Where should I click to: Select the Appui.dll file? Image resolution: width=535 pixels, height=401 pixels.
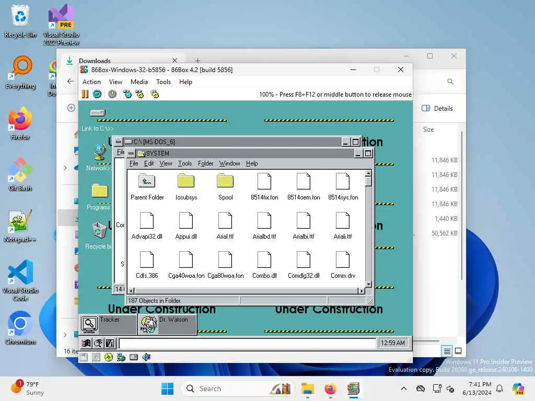coord(186,226)
